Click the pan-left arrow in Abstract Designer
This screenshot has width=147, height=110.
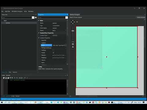(x=71, y=22)
